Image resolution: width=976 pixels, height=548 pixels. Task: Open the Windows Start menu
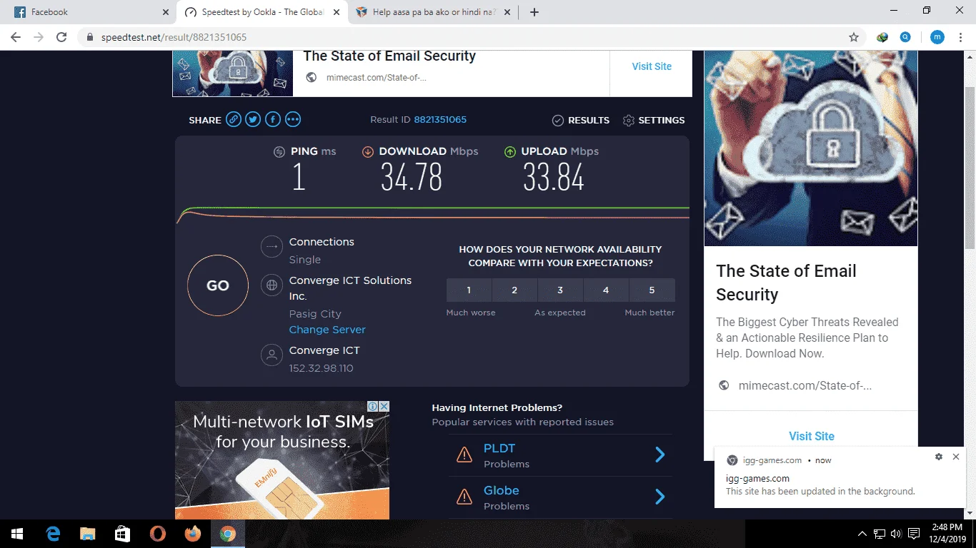click(x=17, y=534)
